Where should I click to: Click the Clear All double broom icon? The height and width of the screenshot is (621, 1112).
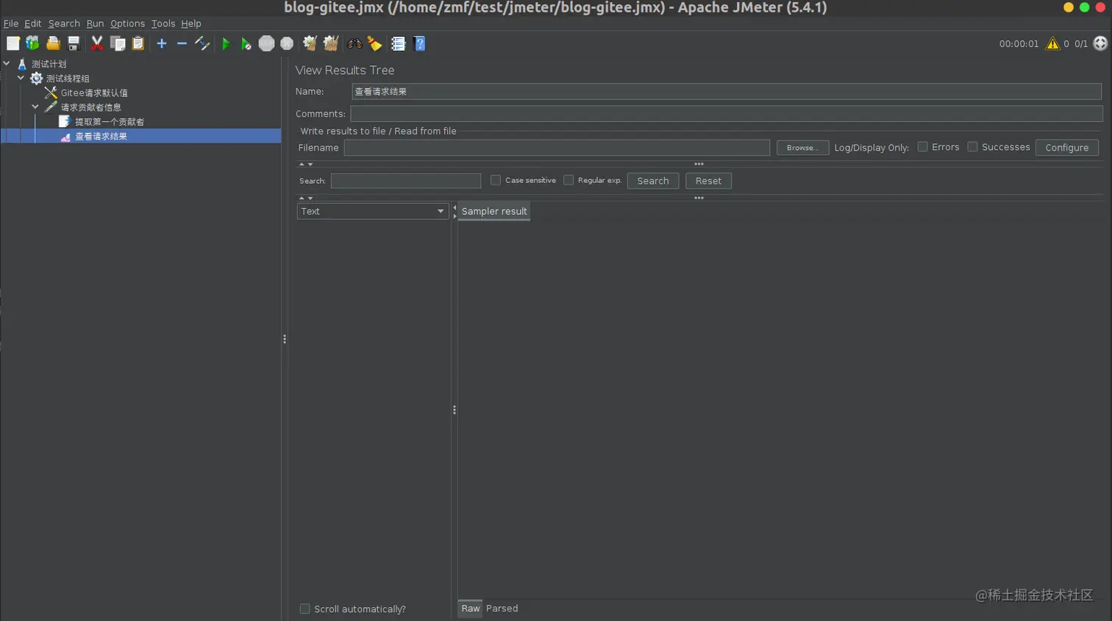pyautogui.click(x=331, y=43)
